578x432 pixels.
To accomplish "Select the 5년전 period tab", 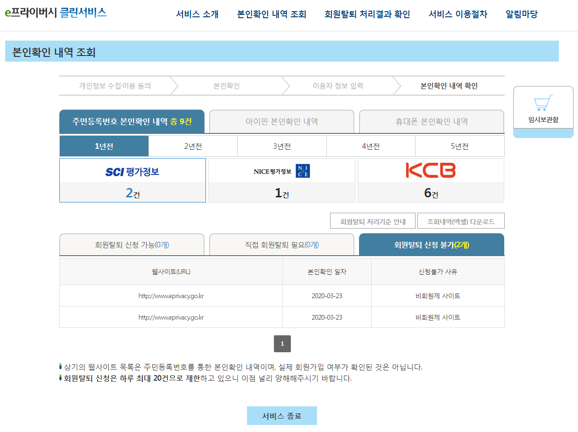I will (460, 146).
